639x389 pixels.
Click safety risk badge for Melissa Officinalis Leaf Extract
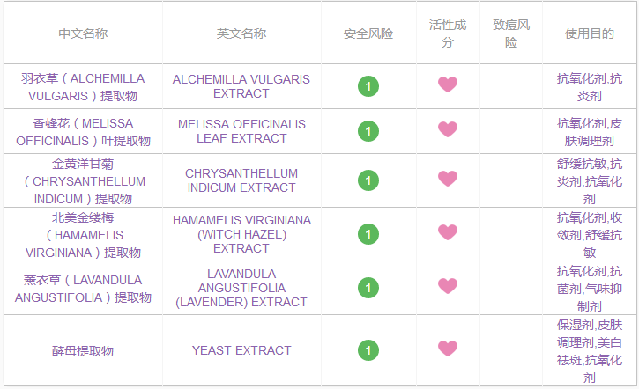pos(368,131)
